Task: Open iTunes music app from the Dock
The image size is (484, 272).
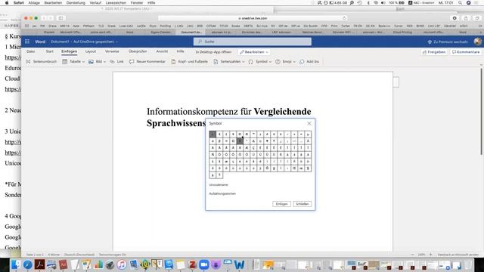Action: [x=122, y=264]
